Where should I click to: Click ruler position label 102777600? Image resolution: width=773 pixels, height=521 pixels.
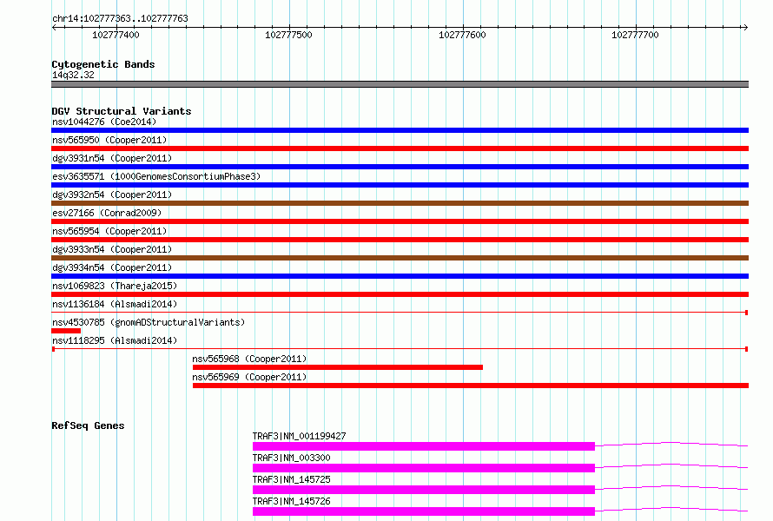click(x=462, y=35)
